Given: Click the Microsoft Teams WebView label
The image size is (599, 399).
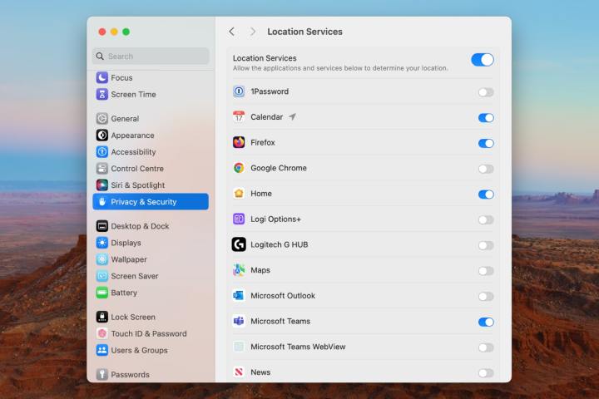Looking at the screenshot, I should (x=298, y=347).
